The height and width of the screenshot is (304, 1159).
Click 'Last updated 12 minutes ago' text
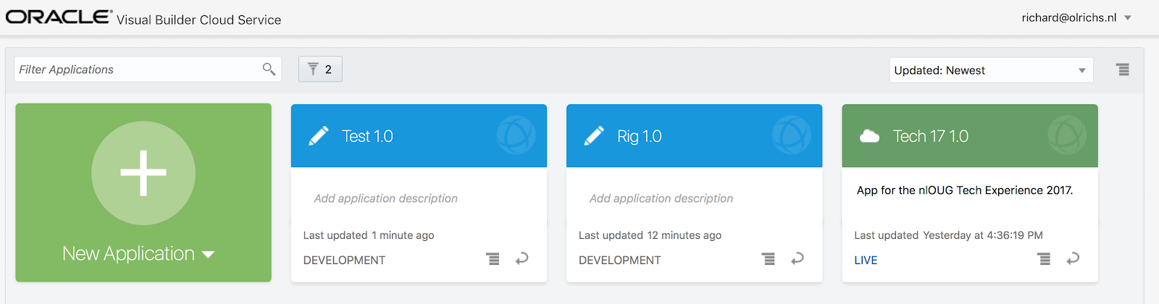(x=650, y=235)
